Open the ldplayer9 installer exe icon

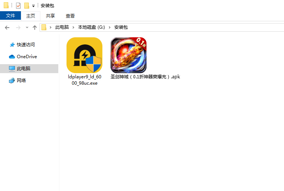(x=84, y=55)
